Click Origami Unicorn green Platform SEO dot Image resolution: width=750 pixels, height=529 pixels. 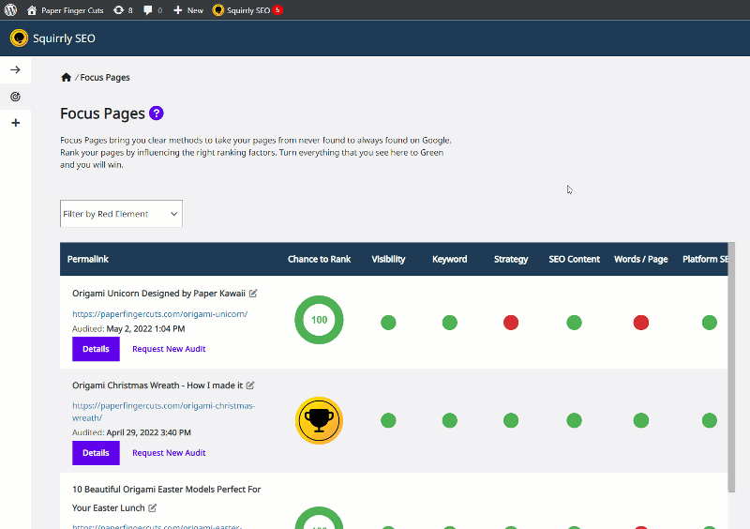[x=710, y=323]
